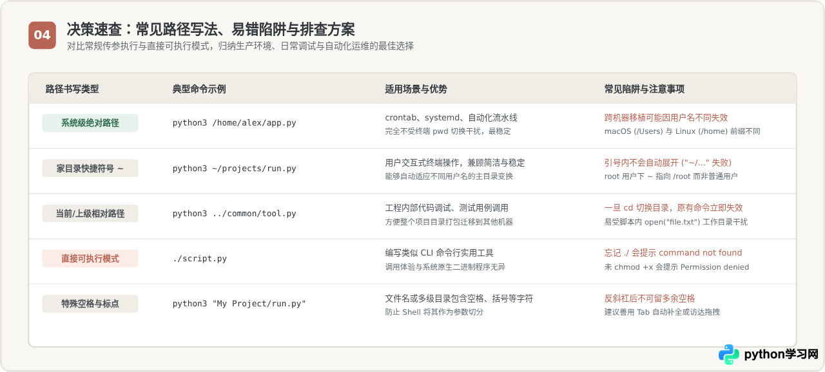Click the 决策速查 slide title
The image size is (825, 372).
pyautogui.click(x=211, y=29)
